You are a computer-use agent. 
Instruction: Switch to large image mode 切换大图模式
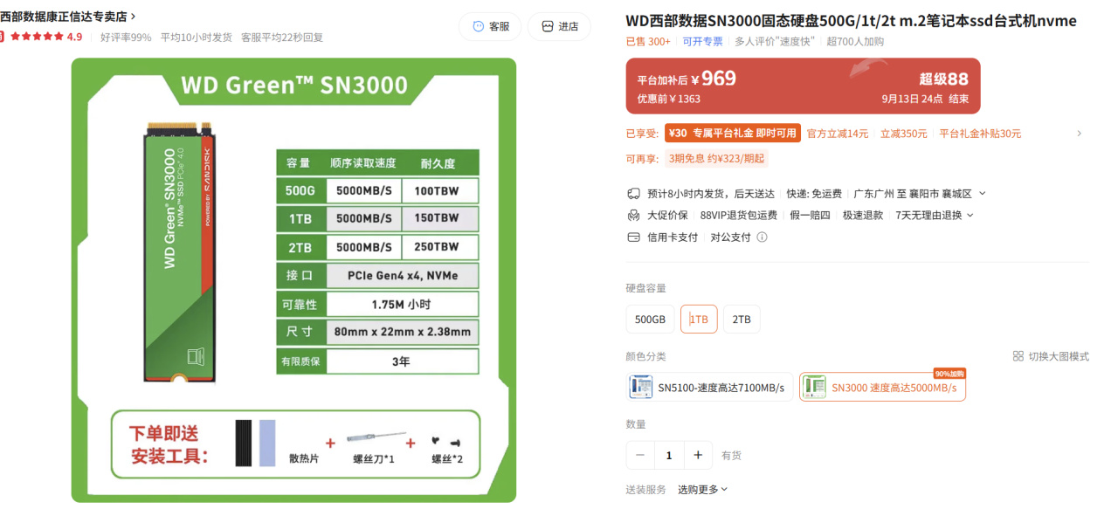[x=1051, y=356]
